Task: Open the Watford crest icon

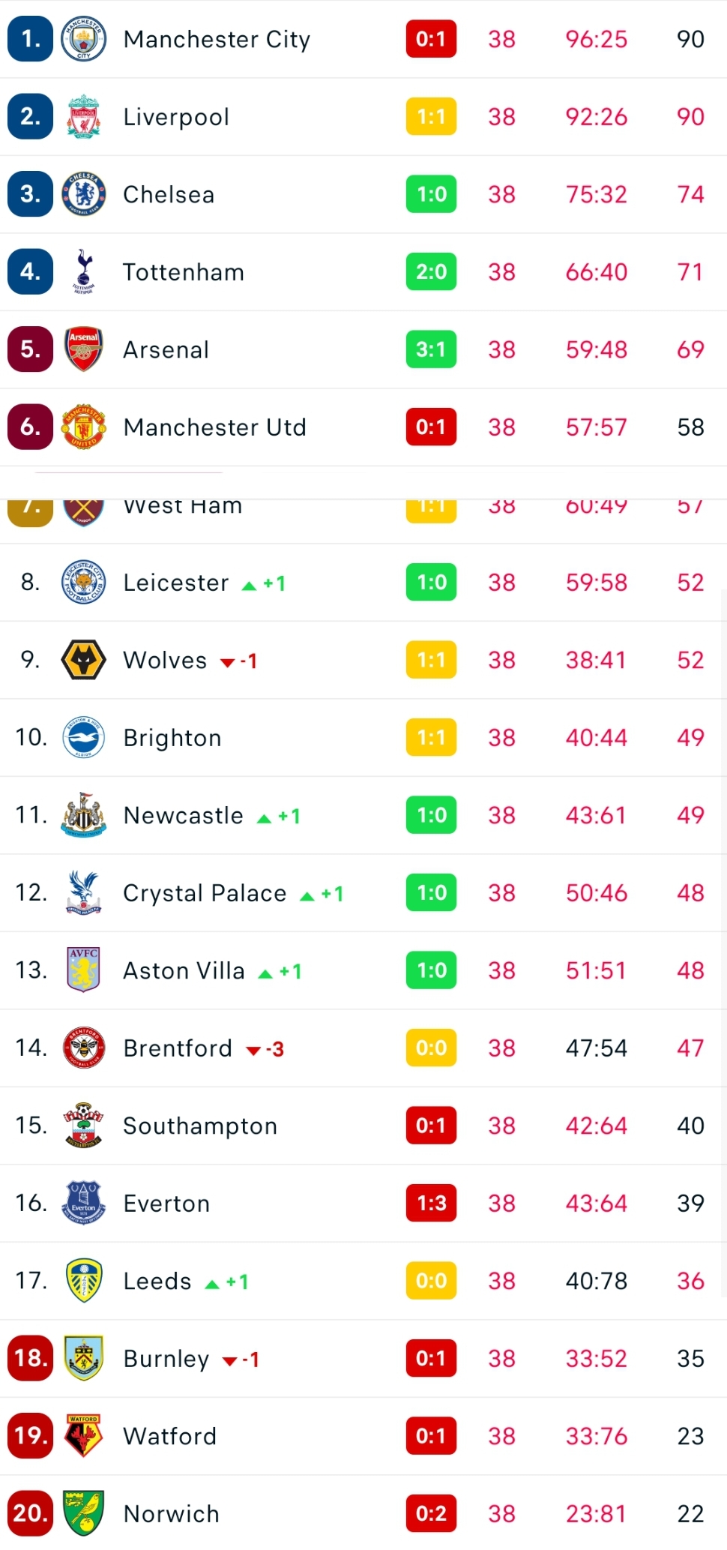Action: click(x=83, y=1435)
